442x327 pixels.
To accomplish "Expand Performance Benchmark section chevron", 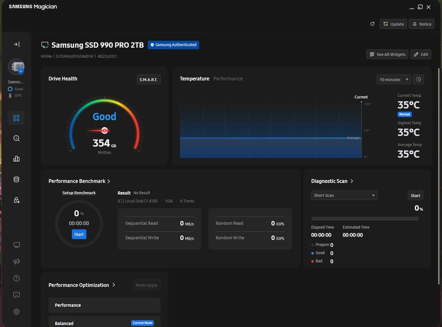I will click(109, 181).
